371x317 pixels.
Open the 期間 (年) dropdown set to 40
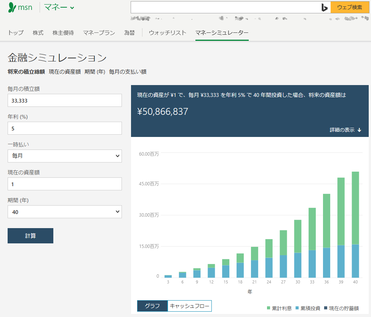65,212
